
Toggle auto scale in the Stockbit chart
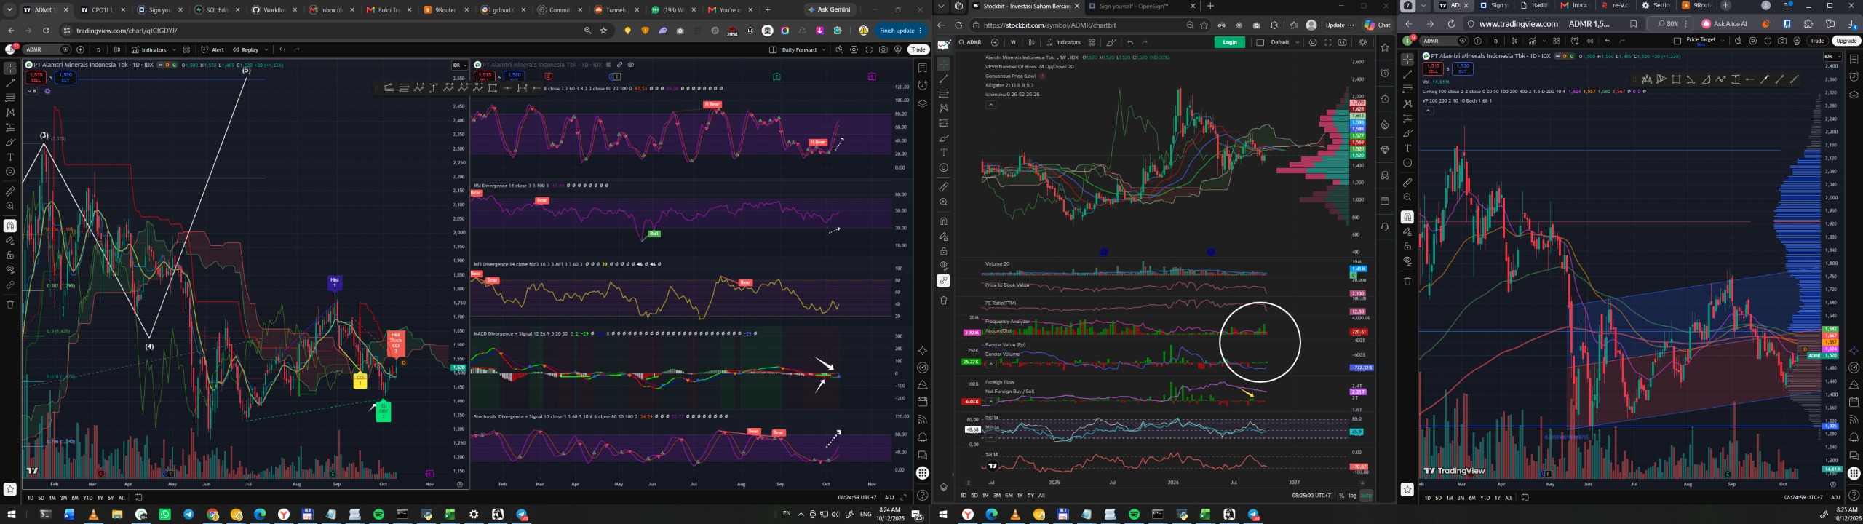[1366, 496]
